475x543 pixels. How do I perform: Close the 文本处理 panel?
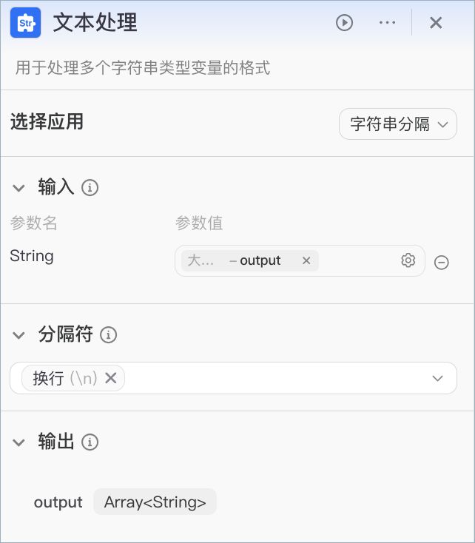(x=436, y=23)
